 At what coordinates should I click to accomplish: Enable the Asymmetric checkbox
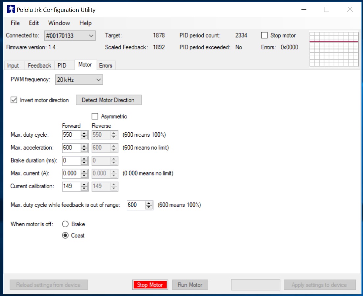click(95, 116)
